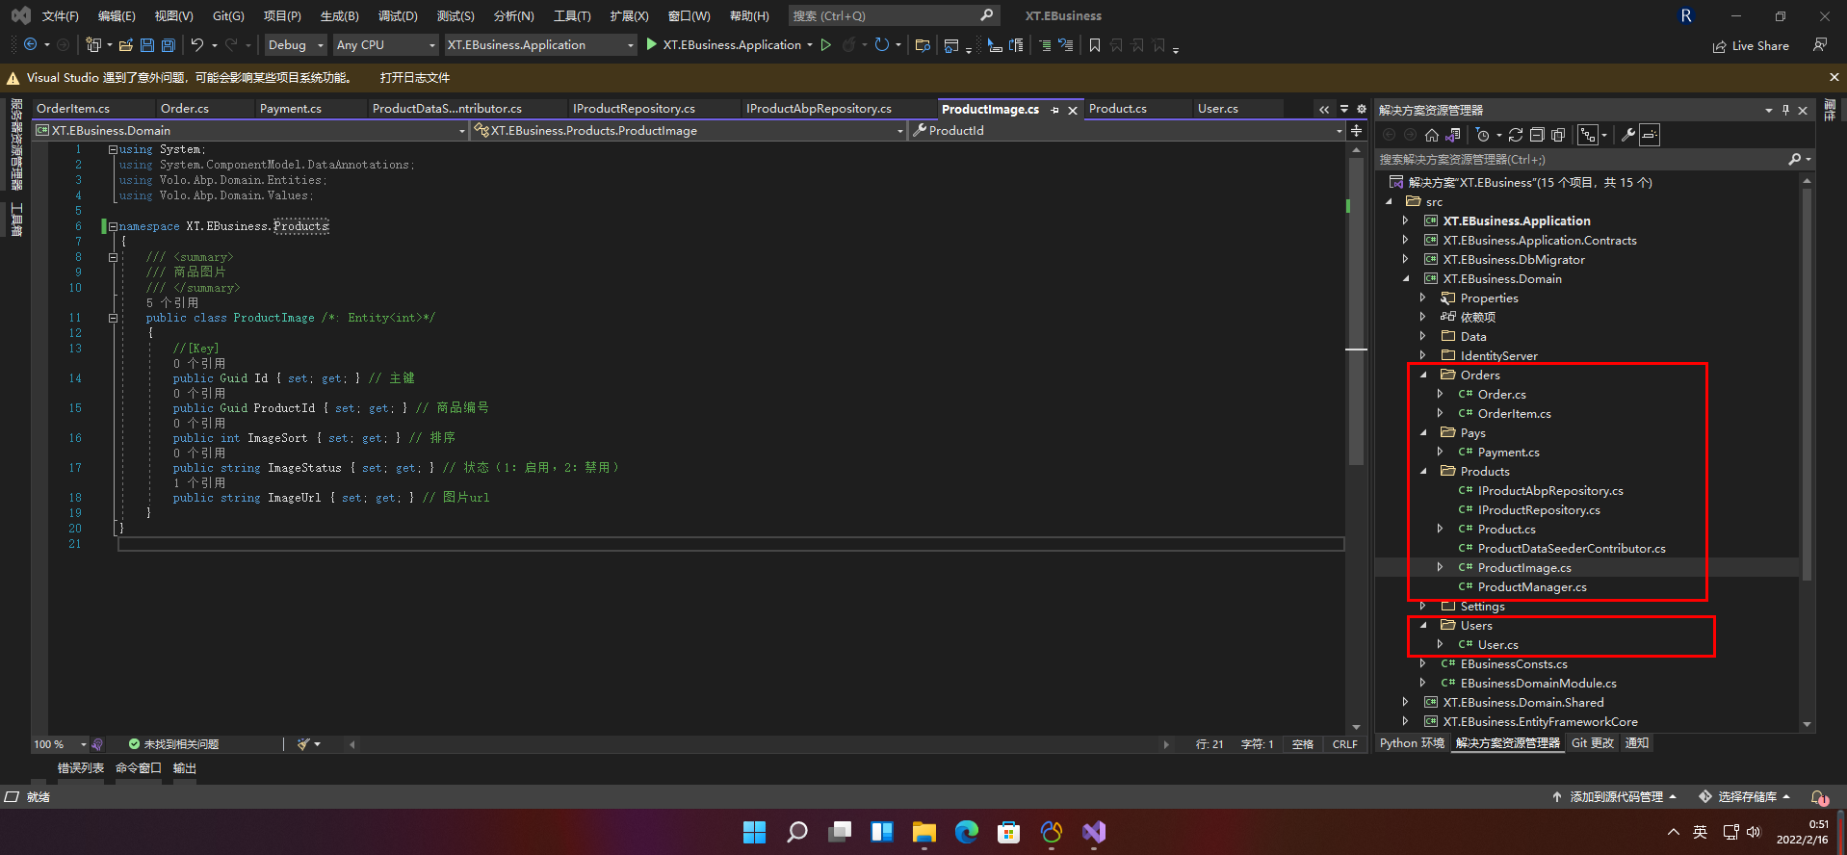1847x855 pixels.
Task: Switch to the Git 更改 tab
Action: (x=1593, y=743)
